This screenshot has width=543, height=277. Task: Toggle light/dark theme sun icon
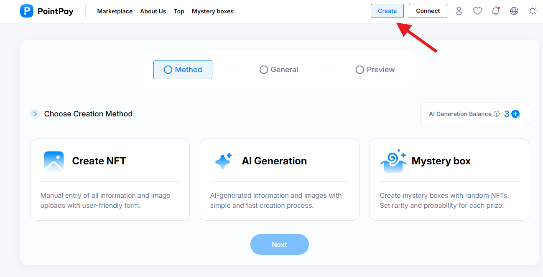pos(533,11)
